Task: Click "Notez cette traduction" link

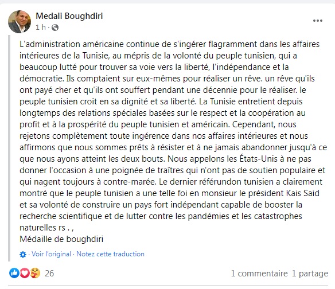Action: coord(110,254)
